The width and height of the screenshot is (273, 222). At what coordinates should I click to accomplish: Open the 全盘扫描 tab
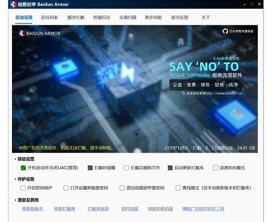click(128, 18)
